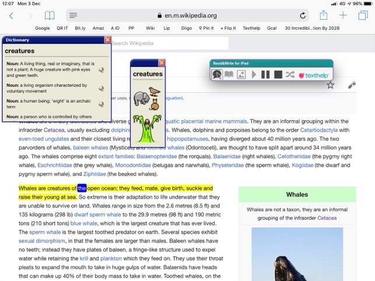375x281 pixels.
Task: Open the Read&Write picture dictionary icon
Action: [x=241, y=75]
